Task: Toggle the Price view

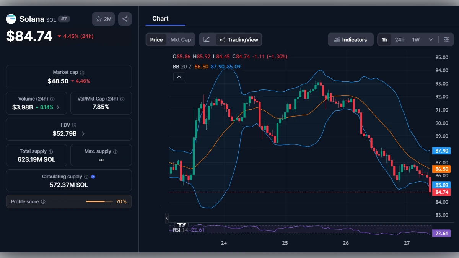Action: tap(156, 39)
